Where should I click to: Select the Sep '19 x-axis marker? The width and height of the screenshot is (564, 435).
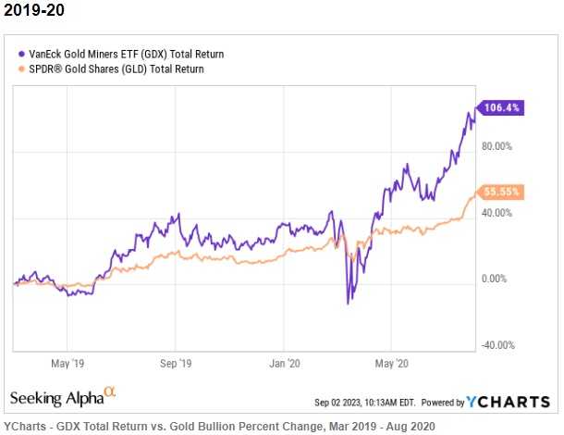[176, 362]
